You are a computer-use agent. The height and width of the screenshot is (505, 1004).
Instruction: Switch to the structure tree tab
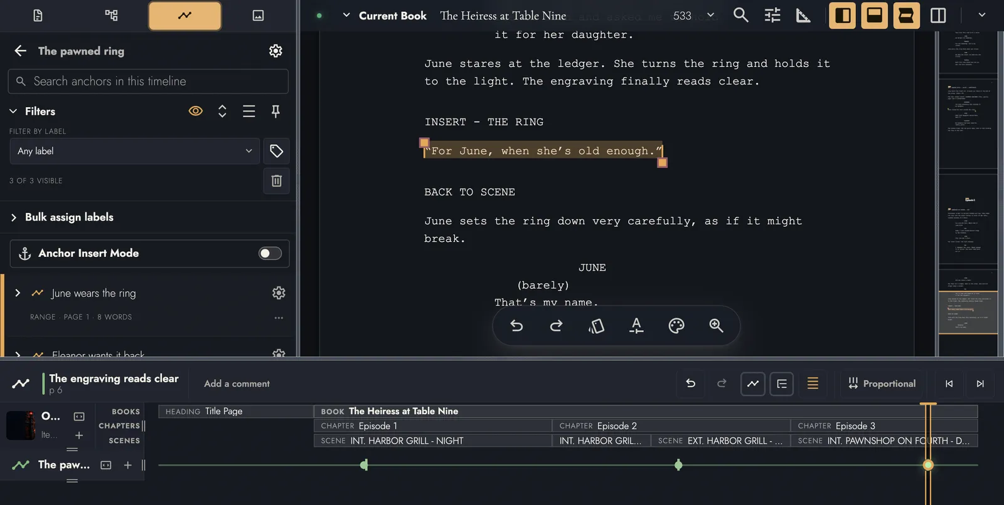[111, 16]
